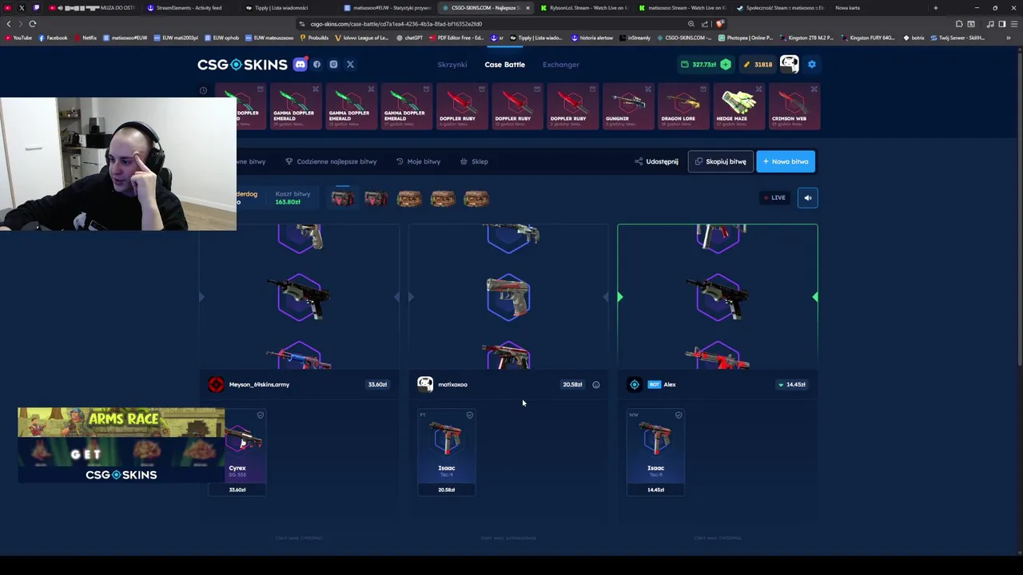Open the Probuilds bookmark
Screen dimensions: 1023x575
pos(315,38)
